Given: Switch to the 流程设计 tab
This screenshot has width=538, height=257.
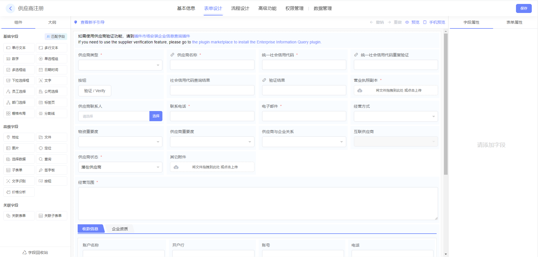Looking at the screenshot, I should 240,8.
